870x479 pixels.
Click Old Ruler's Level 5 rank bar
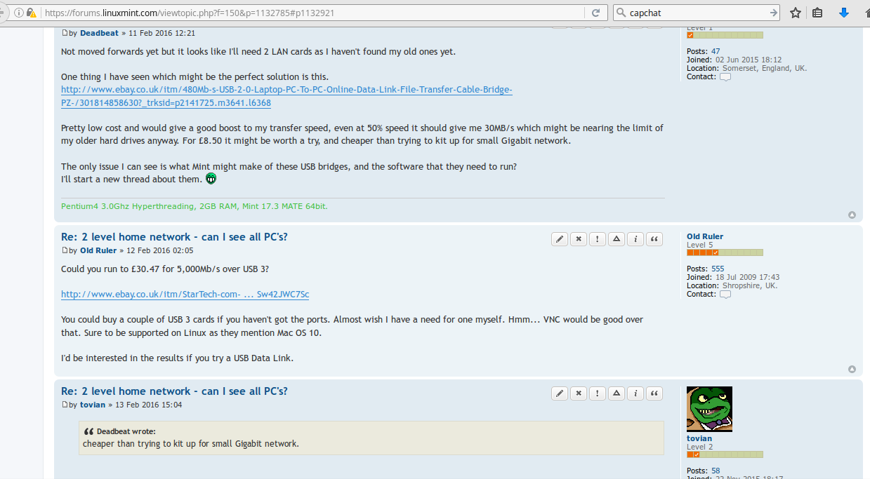tap(725, 252)
